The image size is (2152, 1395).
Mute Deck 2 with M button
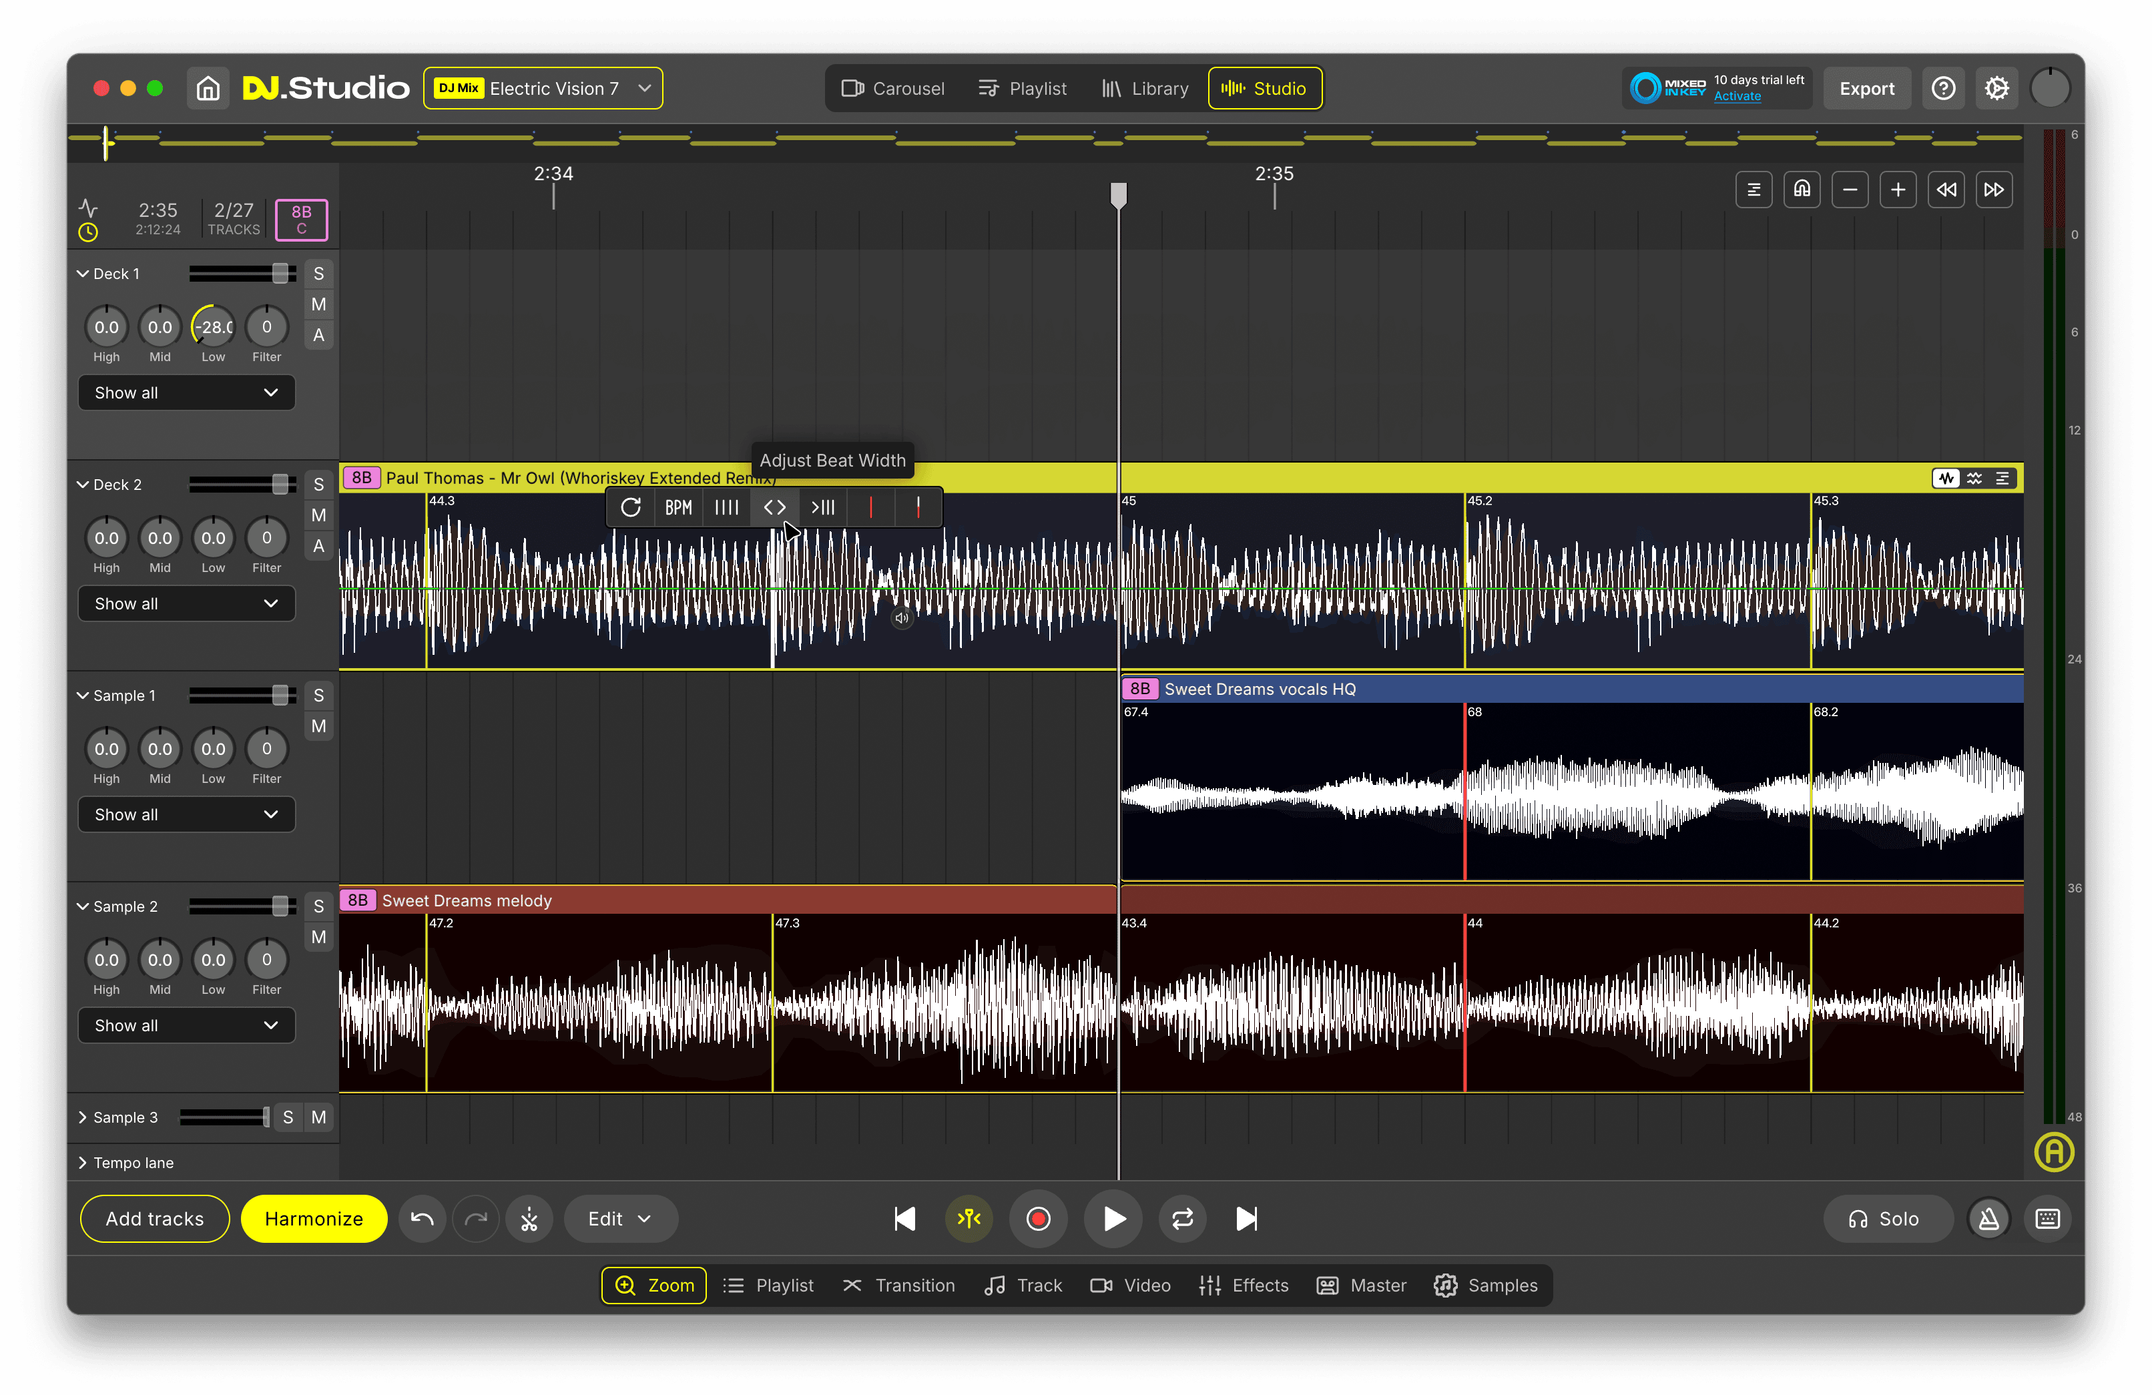(x=318, y=515)
